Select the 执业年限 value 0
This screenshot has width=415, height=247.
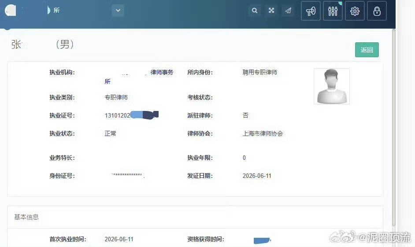(x=245, y=158)
